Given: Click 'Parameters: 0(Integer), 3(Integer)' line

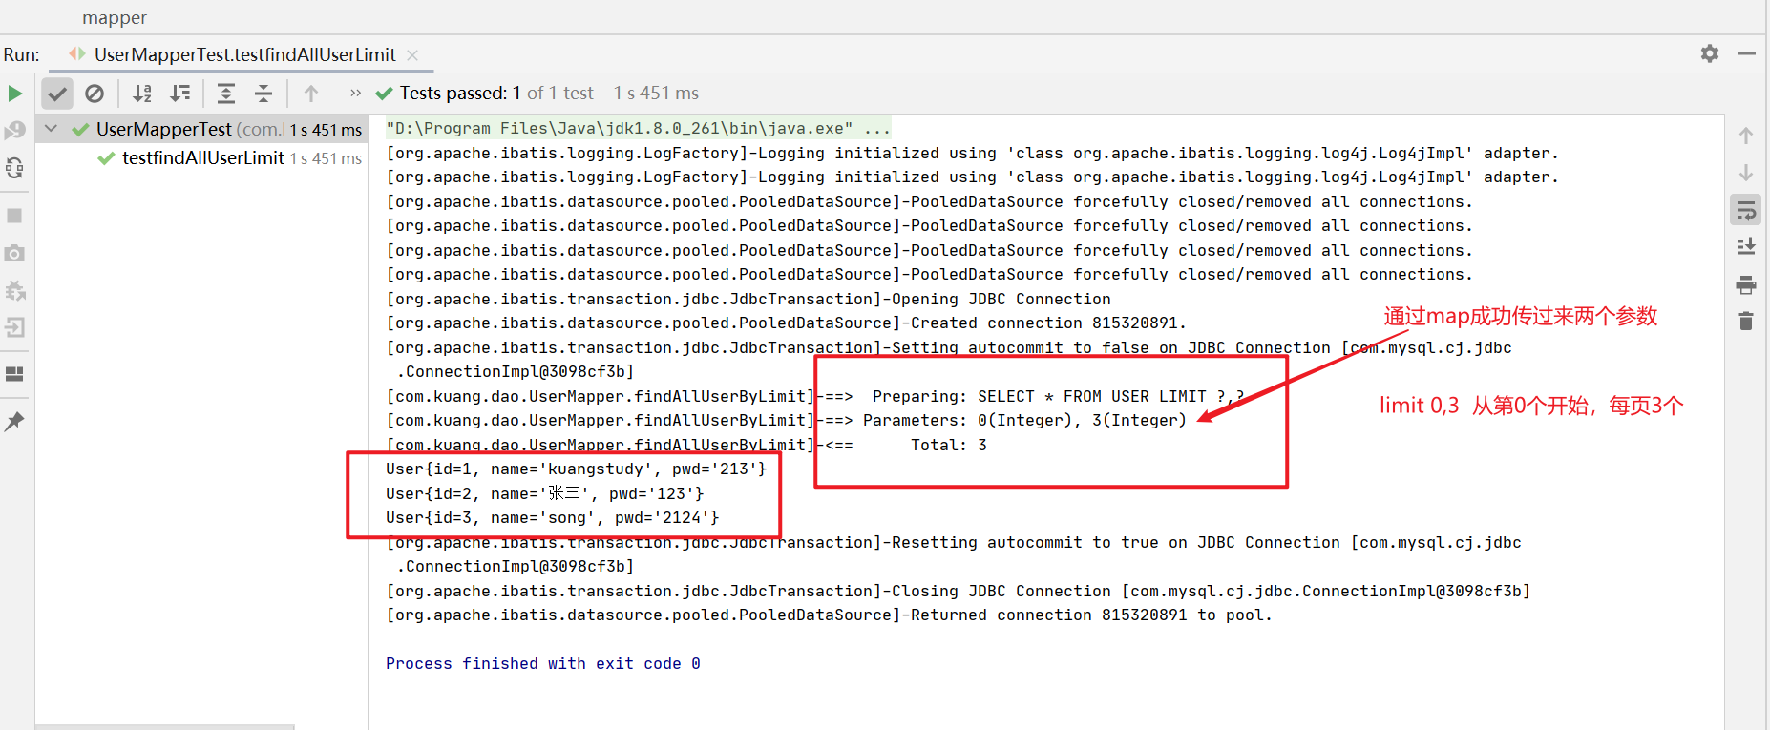Looking at the screenshot, I should pyautogui.click(x=787, y=420).
